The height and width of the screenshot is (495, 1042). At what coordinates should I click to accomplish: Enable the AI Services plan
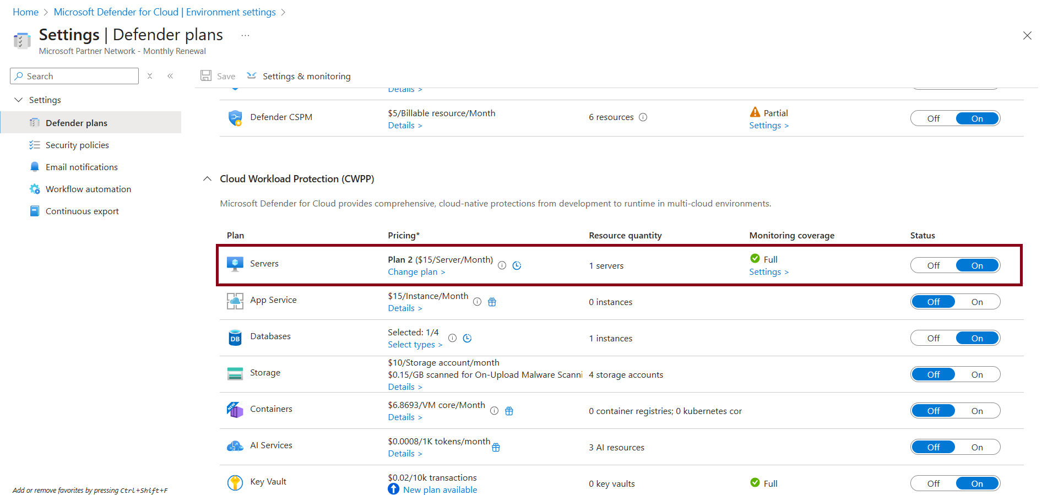[978, 447]
